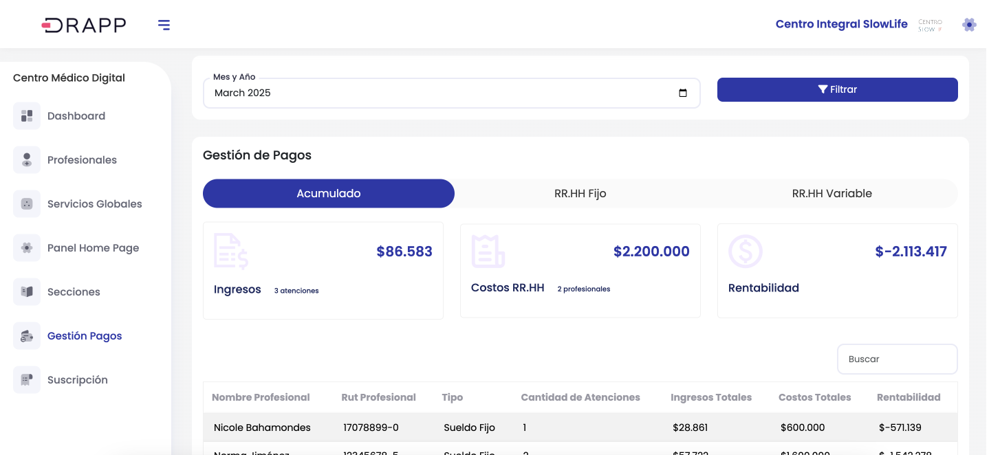The width and height of the screenshot is (989, 455).
Task: Open the calendar picker in Mes y Año
Action: click(682, 93)
